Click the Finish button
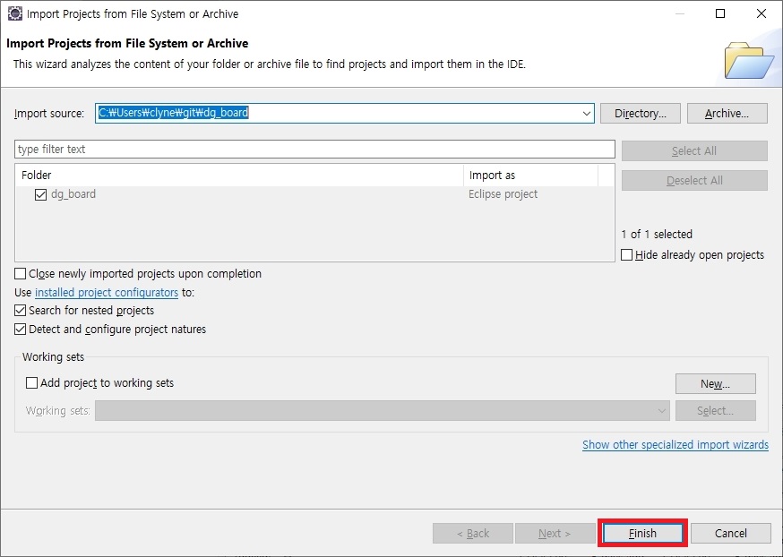783x557 pixels. point(642,533)
